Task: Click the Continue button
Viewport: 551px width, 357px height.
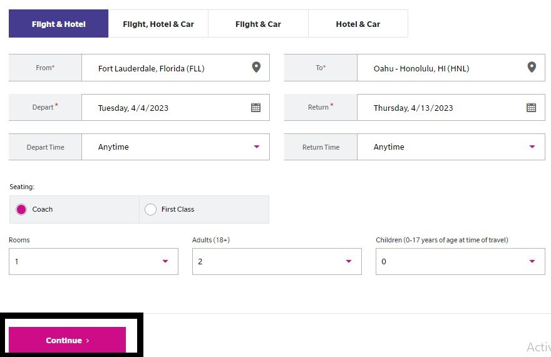Action: coord(67,340)
